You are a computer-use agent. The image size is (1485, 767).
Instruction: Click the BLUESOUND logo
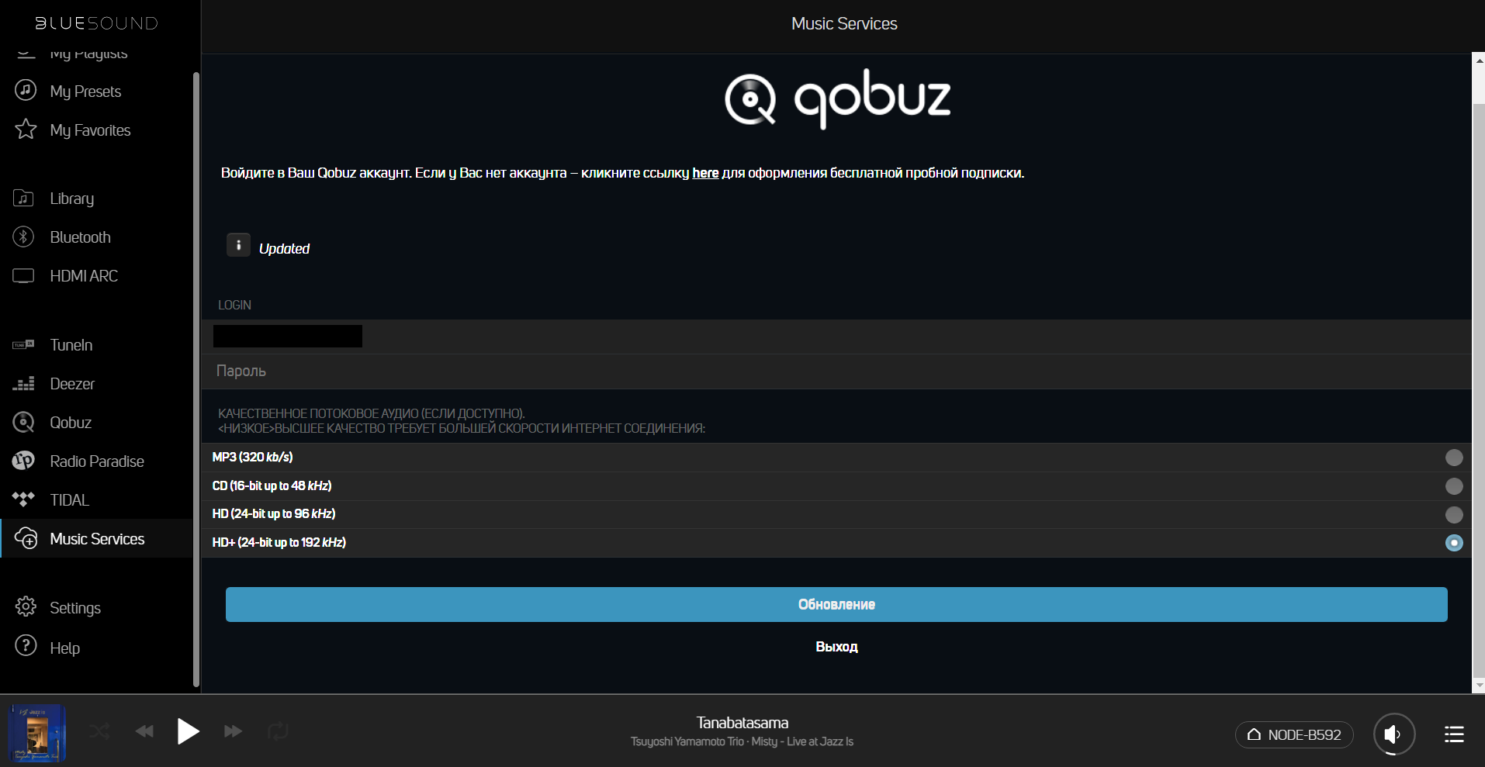pyautogui.click(x=96, y=23)
